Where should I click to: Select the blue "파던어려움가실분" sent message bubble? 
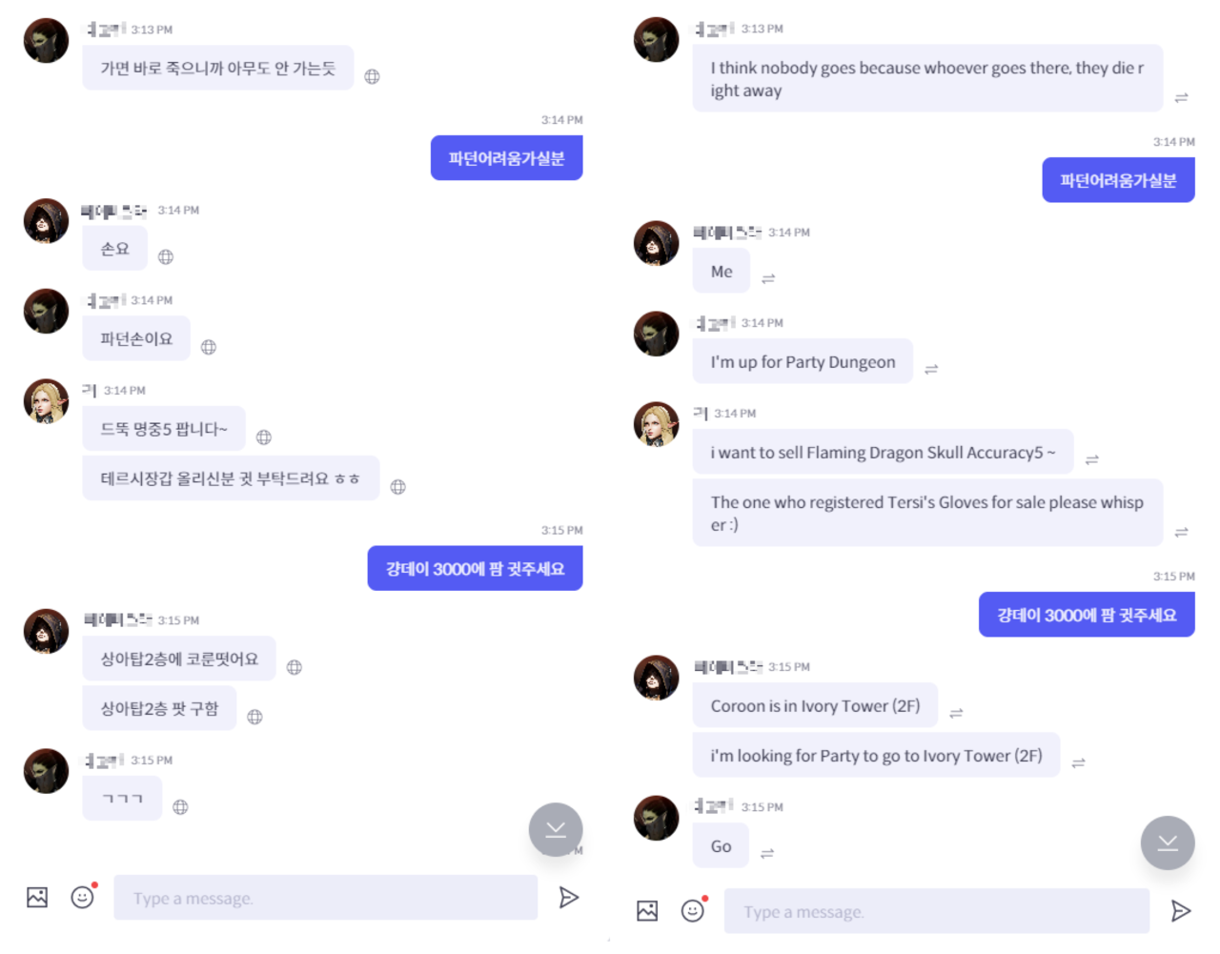506,157
